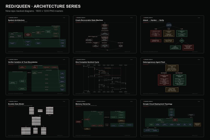The image size is (210, 140).
Task: Open the Durable Data Model thumbnail
Action: click(x=37, y=118)
